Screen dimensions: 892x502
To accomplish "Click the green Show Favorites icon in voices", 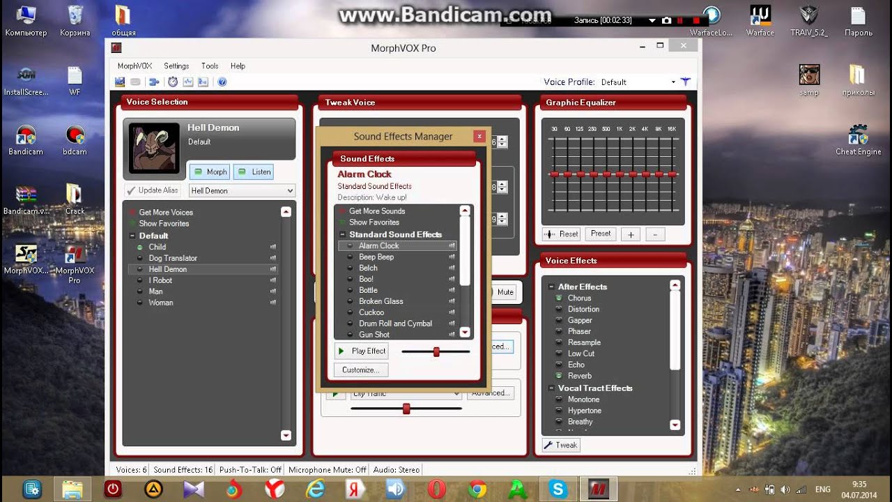I will click(131, 223).
